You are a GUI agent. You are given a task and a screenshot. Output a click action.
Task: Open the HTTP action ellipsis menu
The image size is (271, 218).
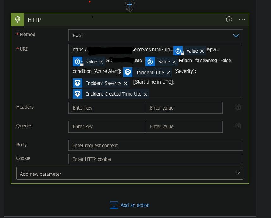point(242,19)
